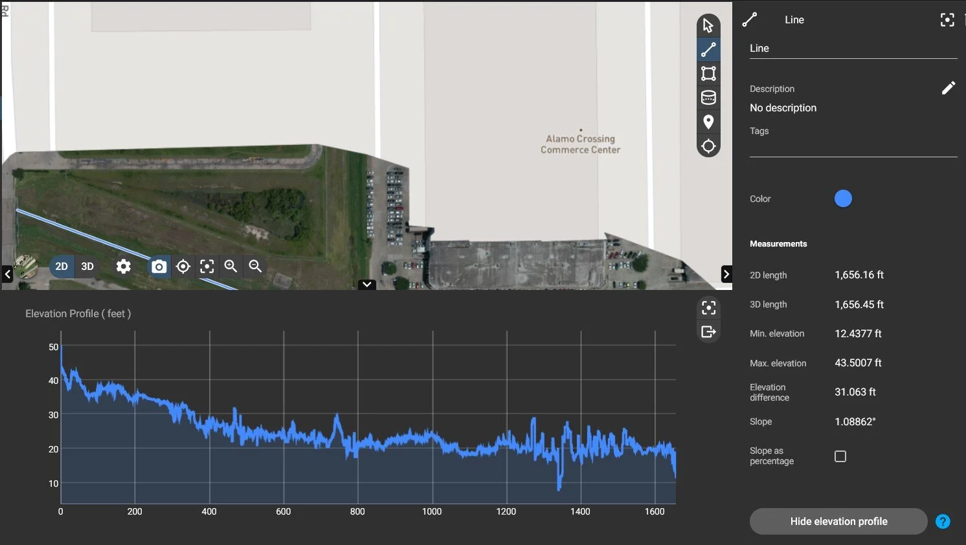Edit the line description with the pencil icon
The image size is (966, 545).
tap(949, 87)
